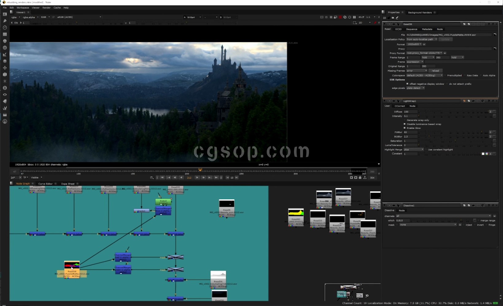Click the play forward button in timeline
The height and width of the screenshot is (306, 503).
(197, 178)
